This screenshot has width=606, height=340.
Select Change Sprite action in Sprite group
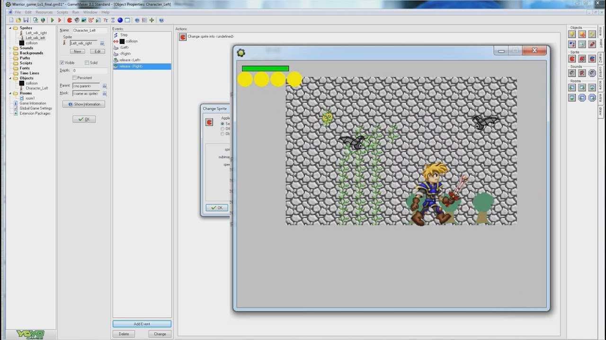pos(572,59)
